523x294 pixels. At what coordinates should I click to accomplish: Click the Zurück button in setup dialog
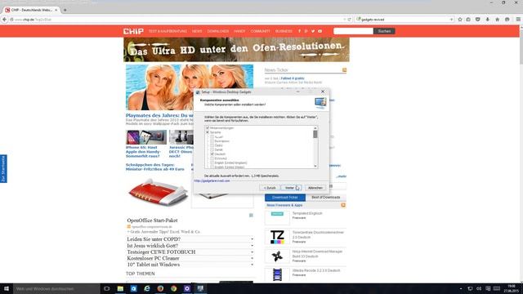pyautogui.click(x=270, y=188)
